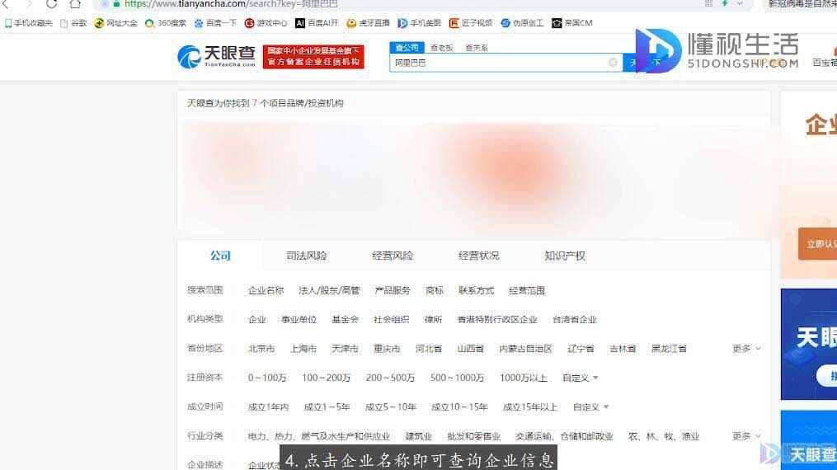Click the red 官方备案企业征信机构 banner
Viewport: 837px width, 470px height.
313,57
